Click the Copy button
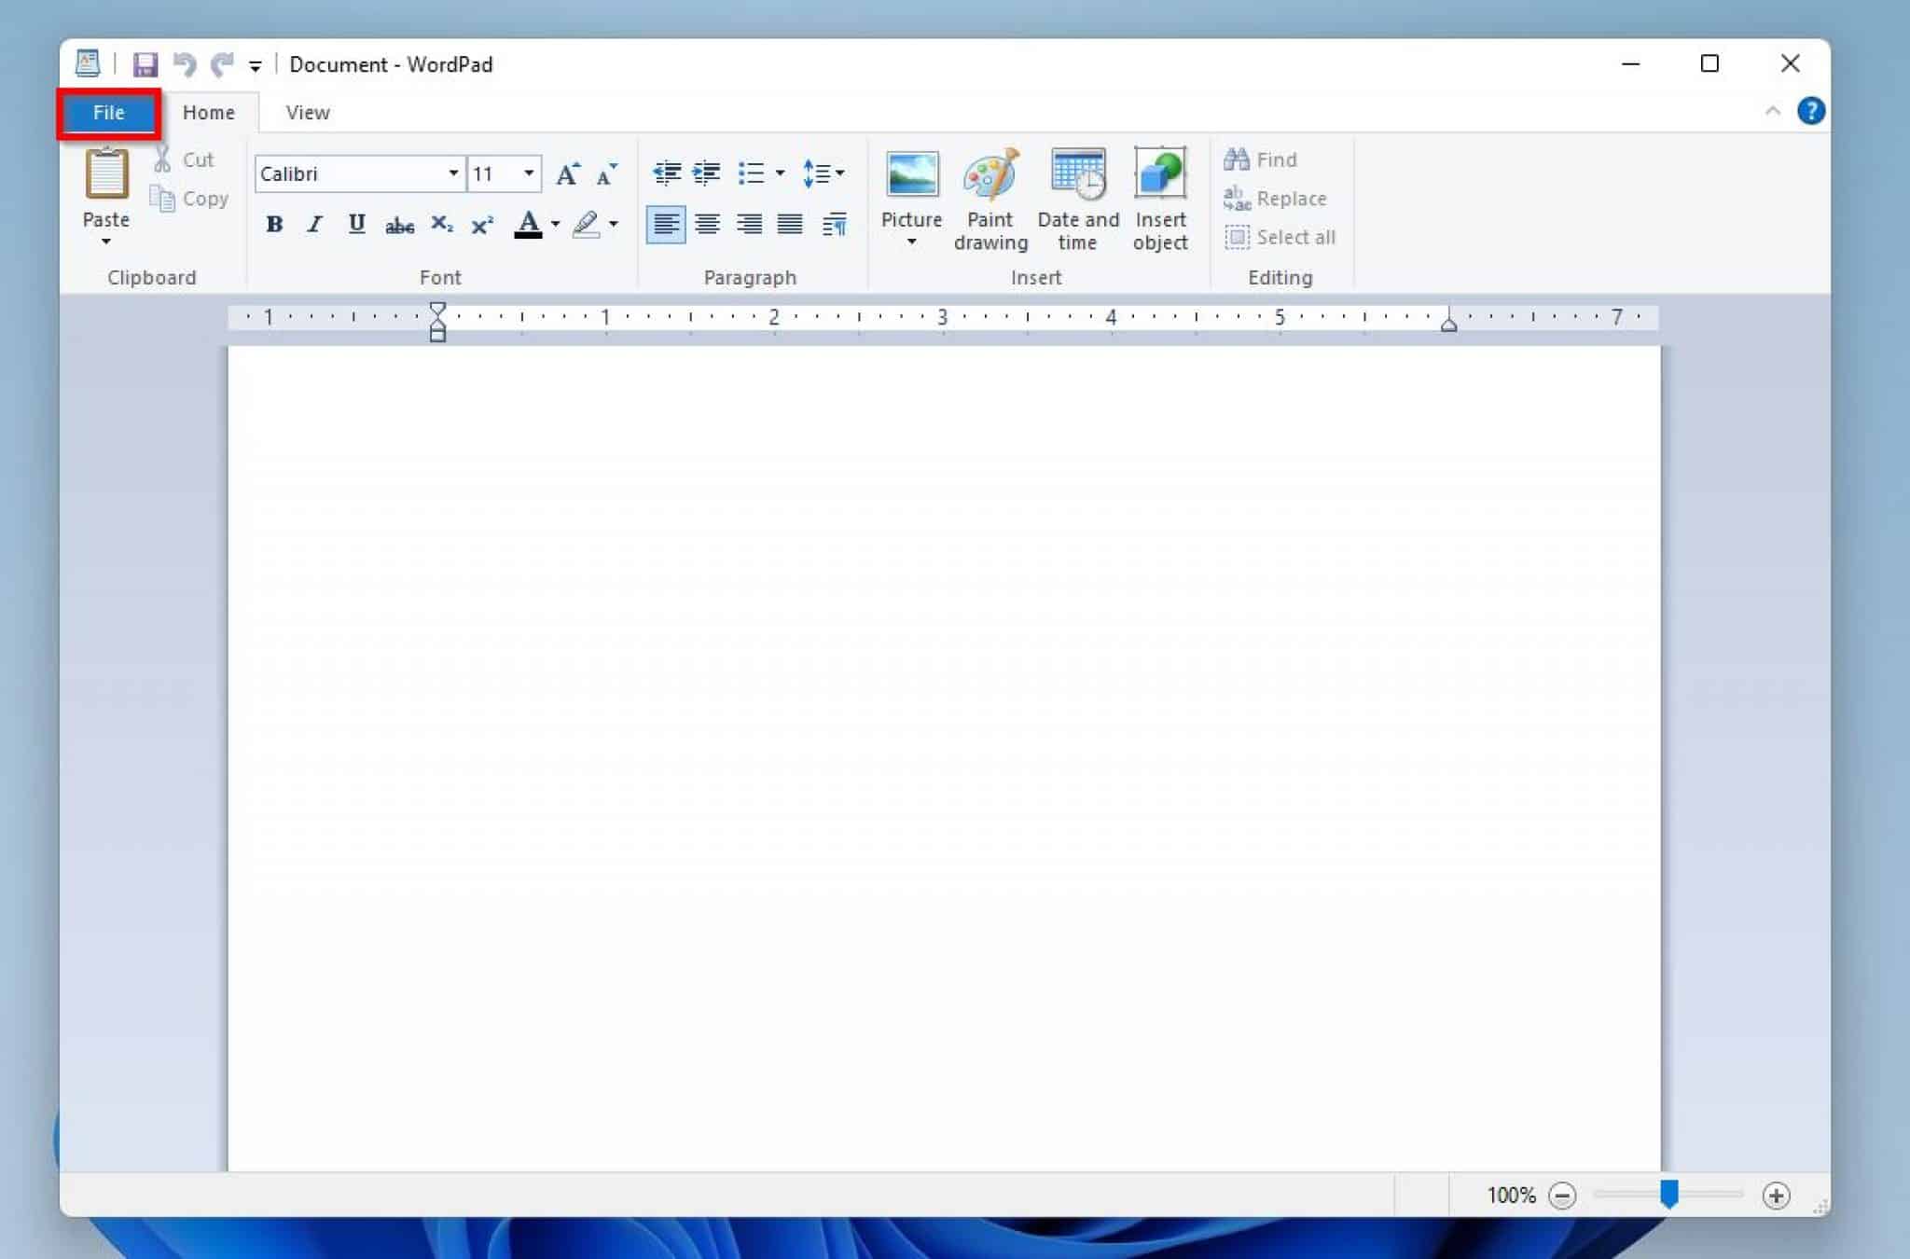 point(189,199)
